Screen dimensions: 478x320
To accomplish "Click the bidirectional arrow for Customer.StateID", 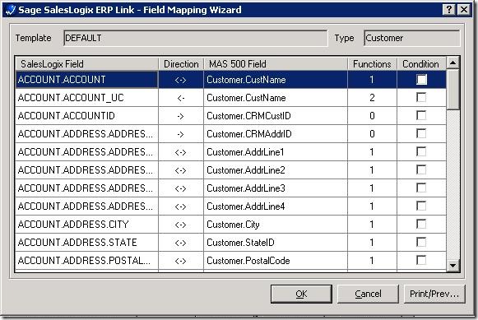I will (181, 243).
